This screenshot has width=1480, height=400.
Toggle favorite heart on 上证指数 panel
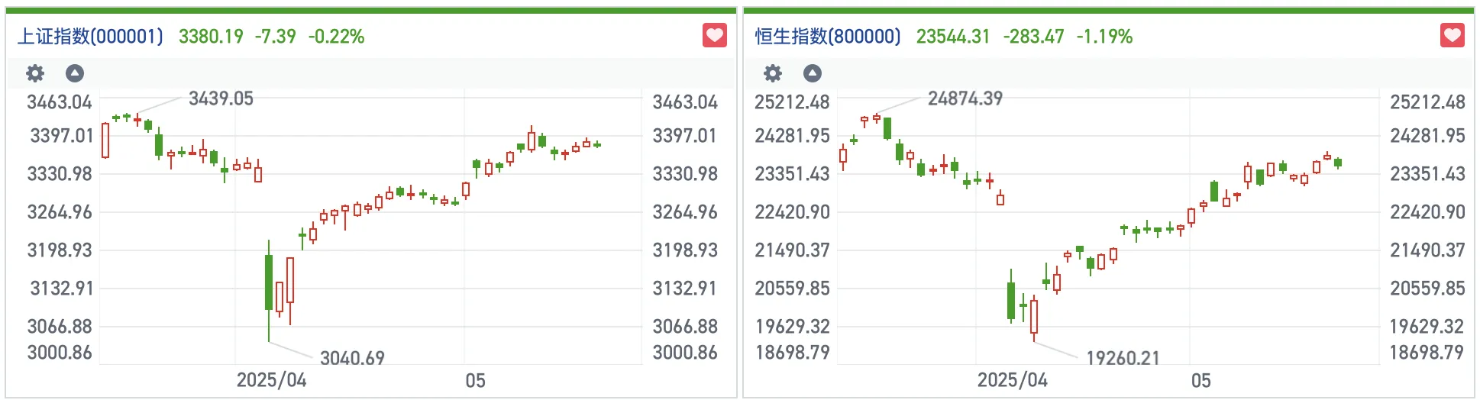(714, 35)
